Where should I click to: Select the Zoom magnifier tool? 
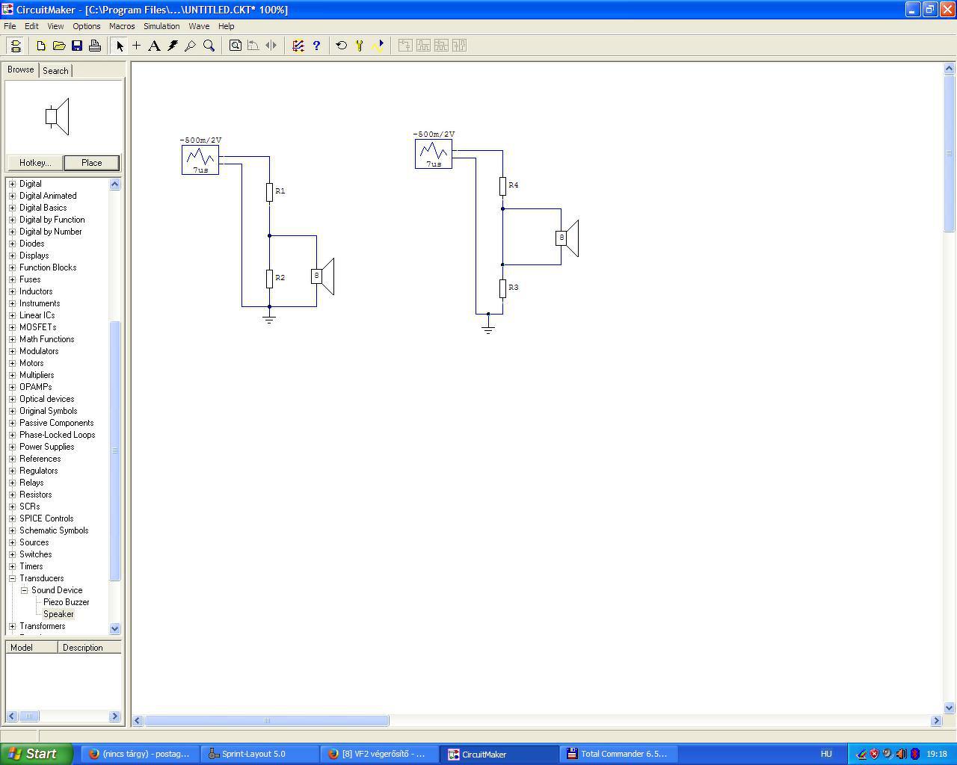pyautogui.click(x=209, y=46)
